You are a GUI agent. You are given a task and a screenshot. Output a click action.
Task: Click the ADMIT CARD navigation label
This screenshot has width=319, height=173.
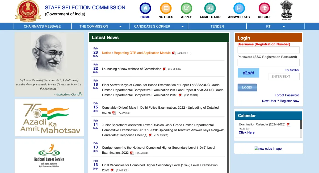tap(210, 17)
